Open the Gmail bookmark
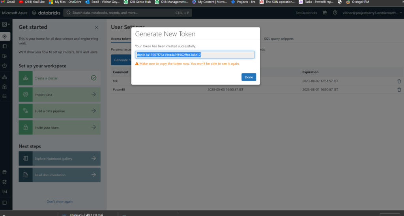Image resolution: width=404 pixels, height=216 pixels. click(x=8, y=2)
